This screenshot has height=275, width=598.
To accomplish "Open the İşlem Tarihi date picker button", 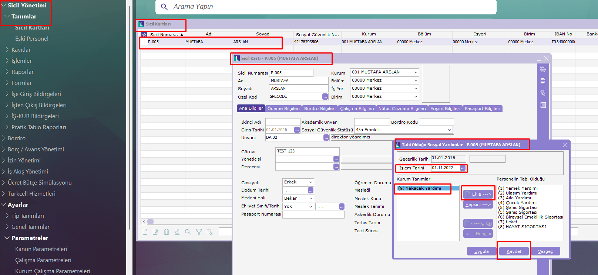I will pos(463,168).
